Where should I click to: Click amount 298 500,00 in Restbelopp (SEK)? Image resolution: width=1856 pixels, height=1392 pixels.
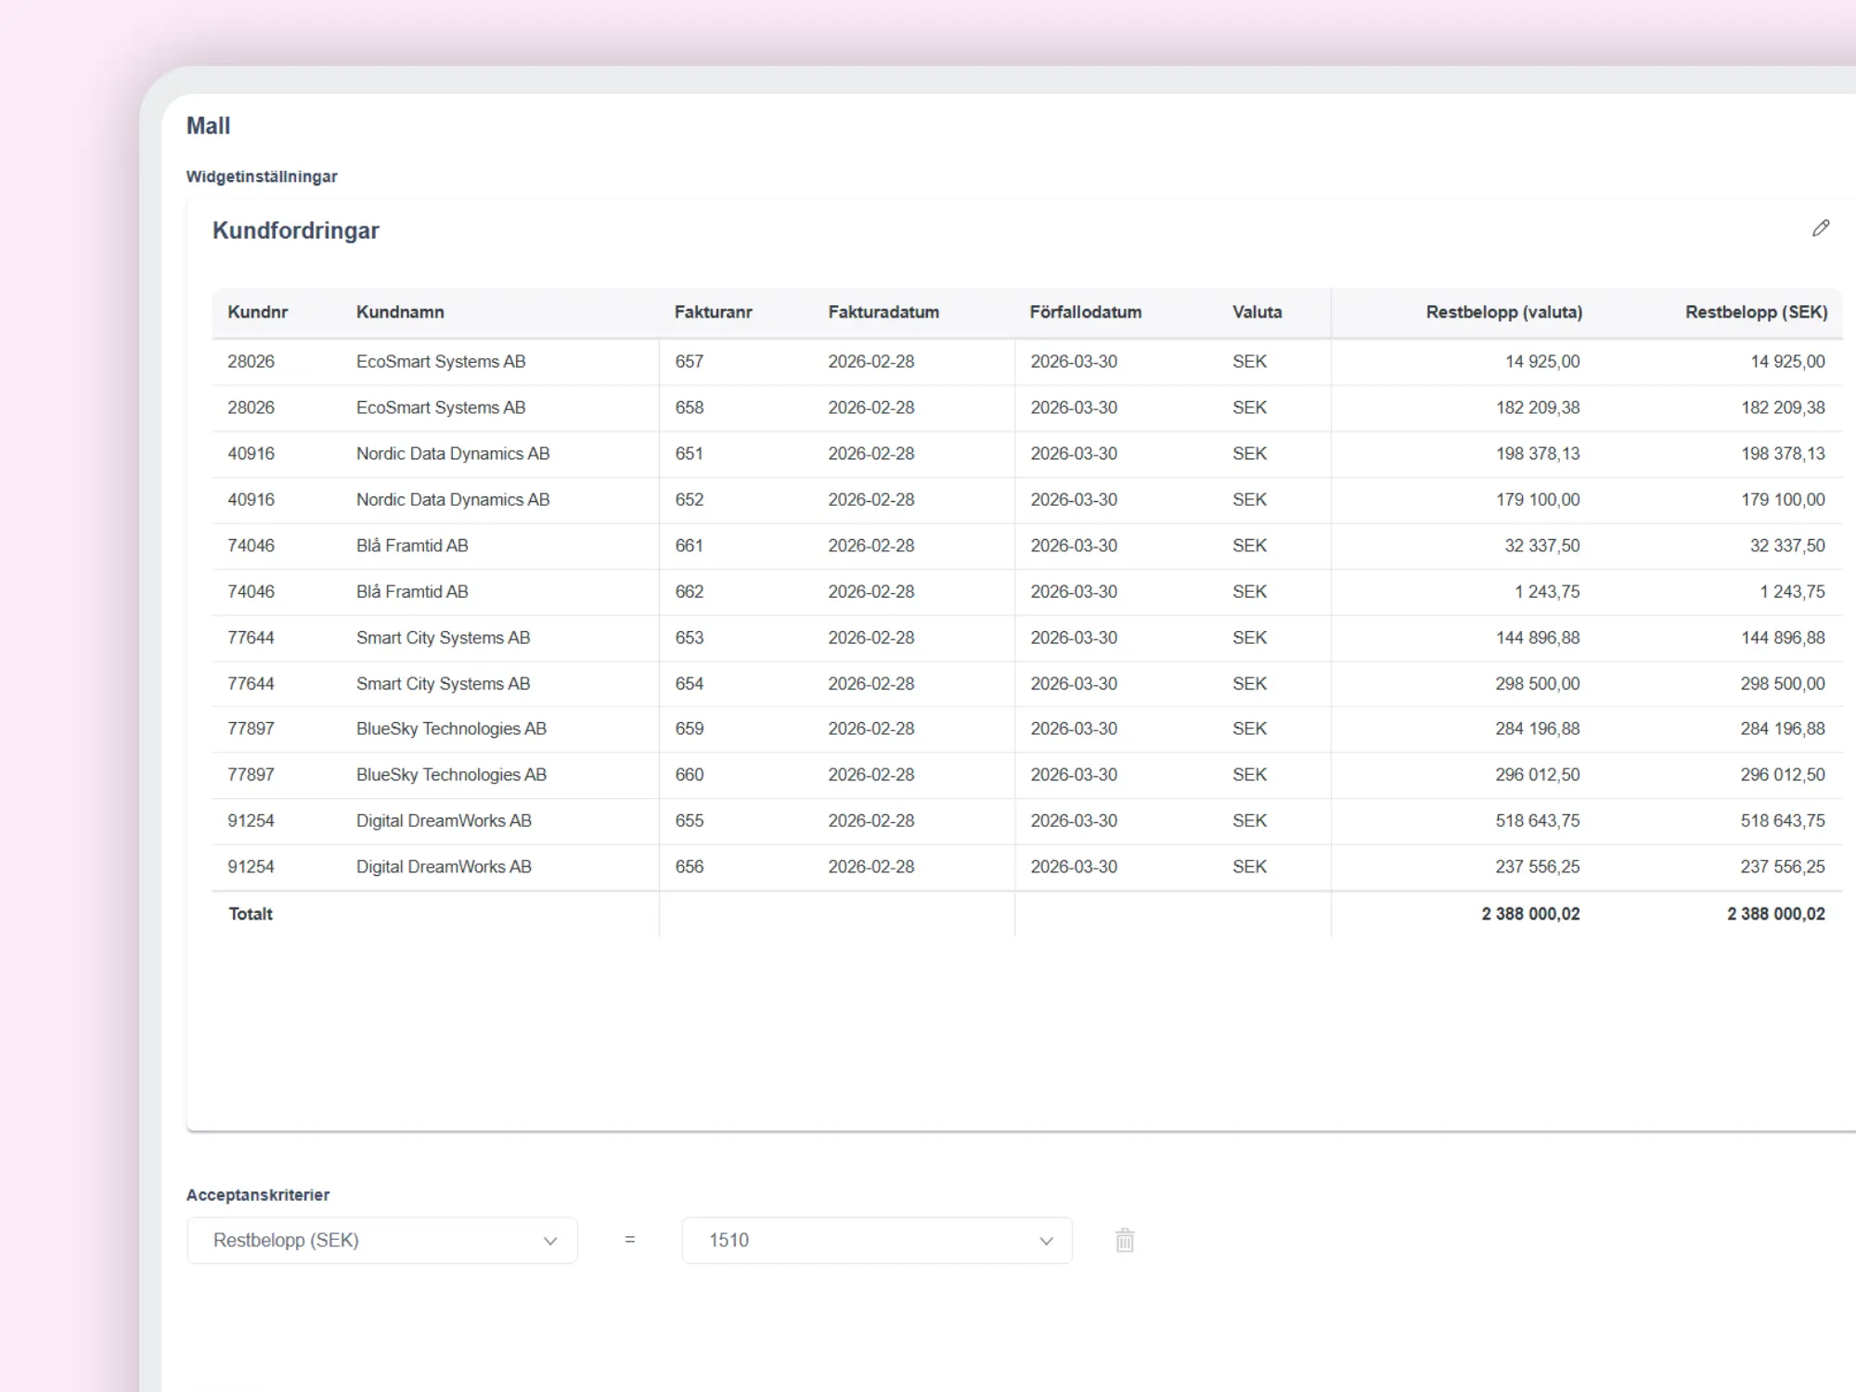point(1783,683)
